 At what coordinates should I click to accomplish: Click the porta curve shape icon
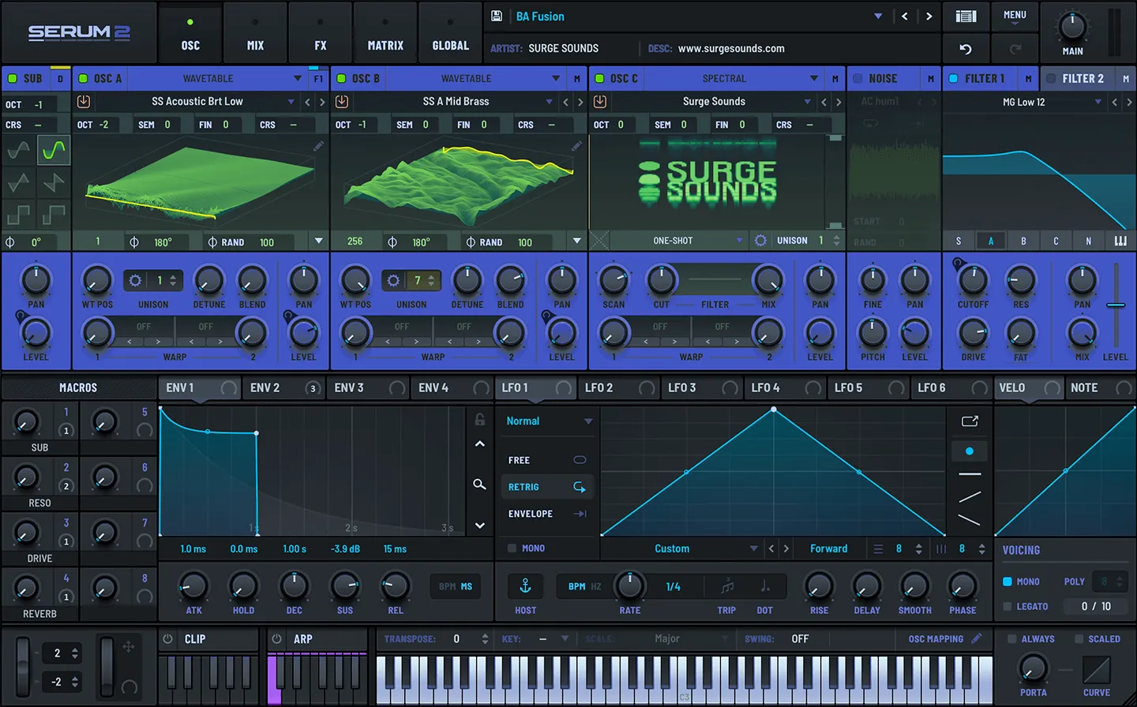click(x=1096, y=670)
